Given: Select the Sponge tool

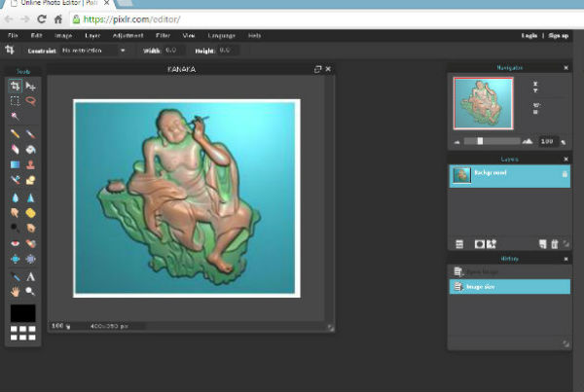Looking at the screenshot, I should click(30, 213).
